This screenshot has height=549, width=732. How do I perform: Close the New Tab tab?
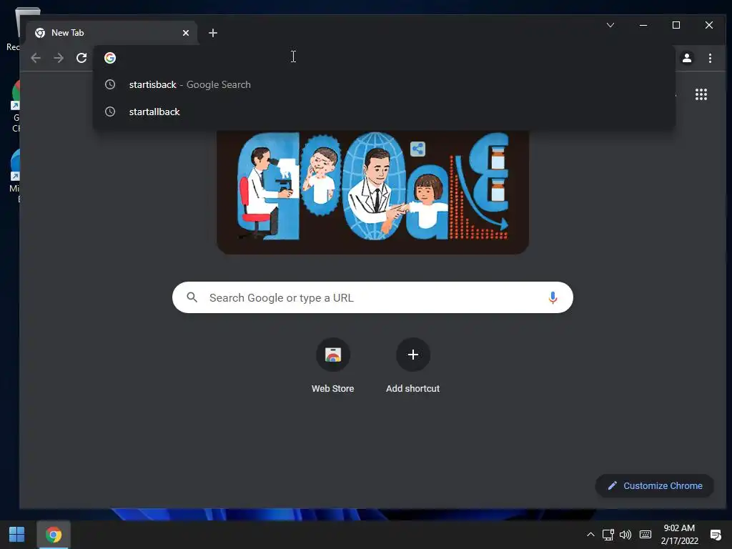(x=186, y=33)
